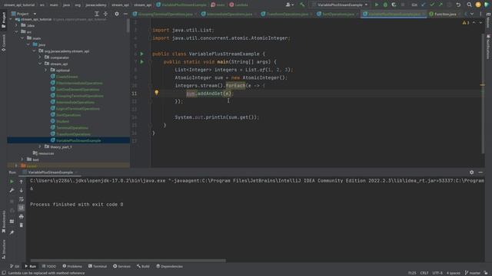Expand the optional package

click(x=46, y=71)
